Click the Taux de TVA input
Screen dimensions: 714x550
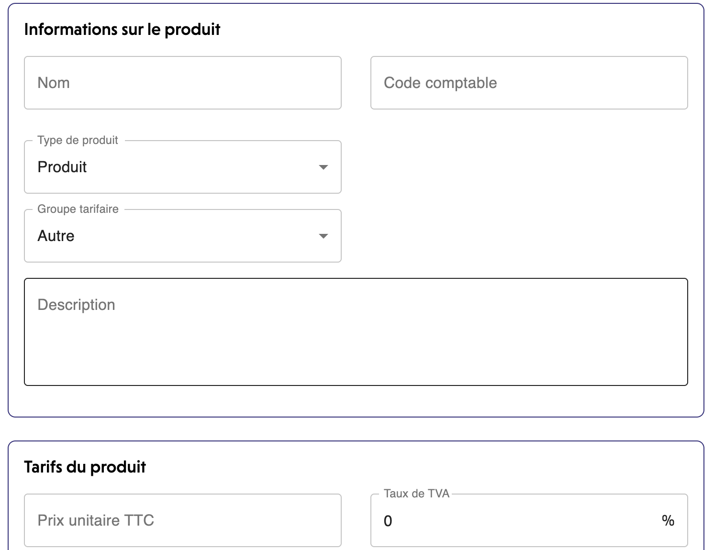click(517, 520)
